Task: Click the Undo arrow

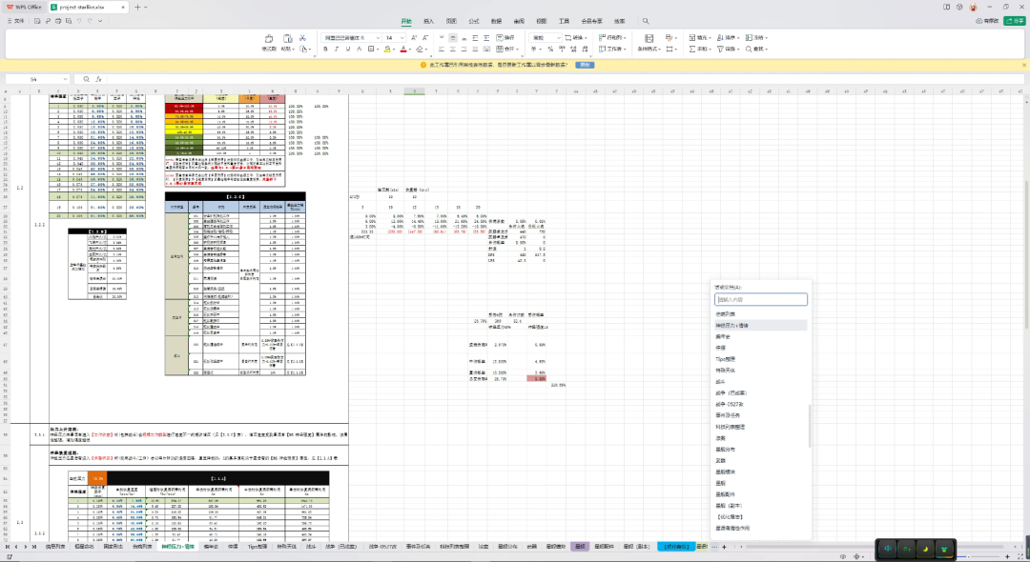Action: [x=79, y=21]
